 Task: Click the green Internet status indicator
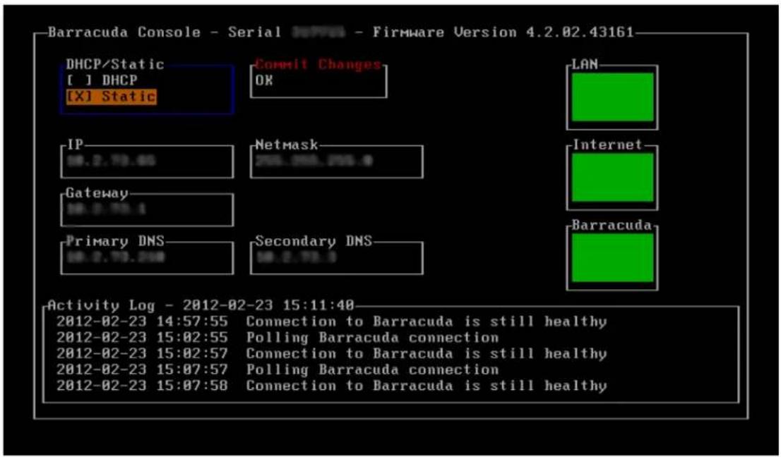[x=612, y=177]
